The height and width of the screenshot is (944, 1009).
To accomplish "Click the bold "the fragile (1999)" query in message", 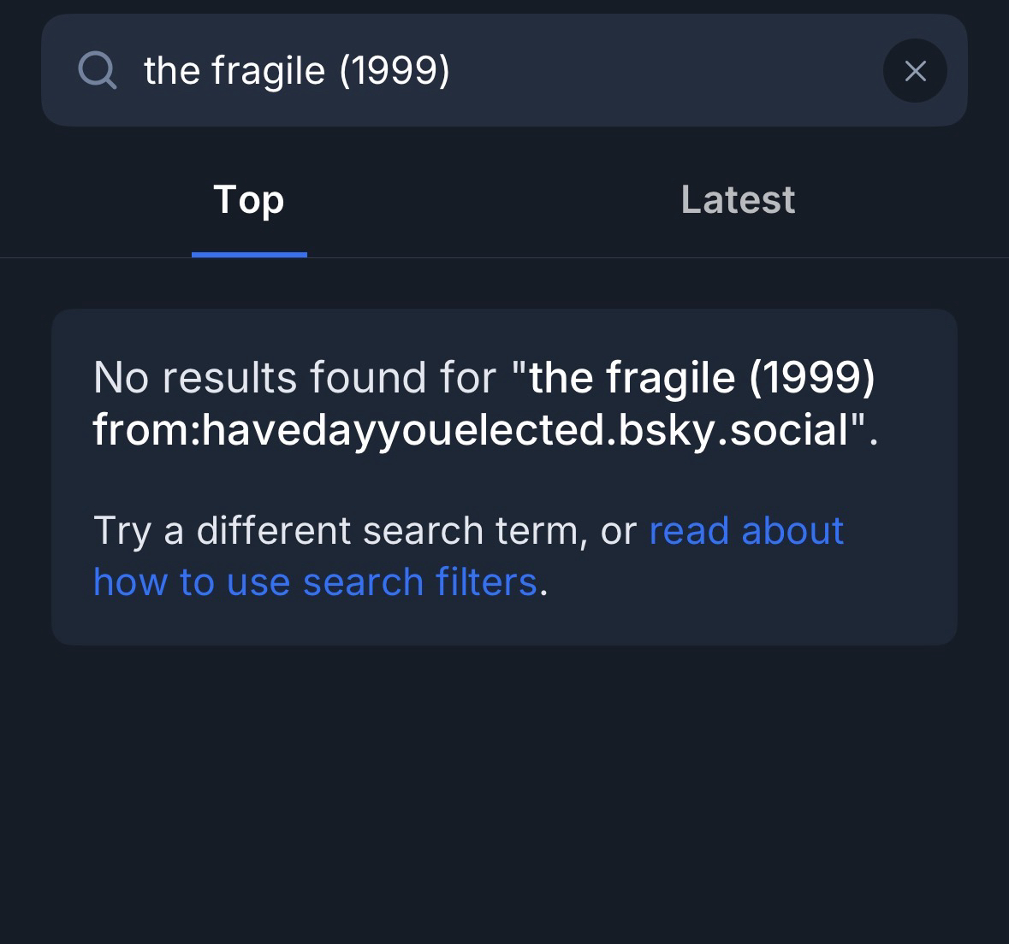I will (x=702, y=377).
